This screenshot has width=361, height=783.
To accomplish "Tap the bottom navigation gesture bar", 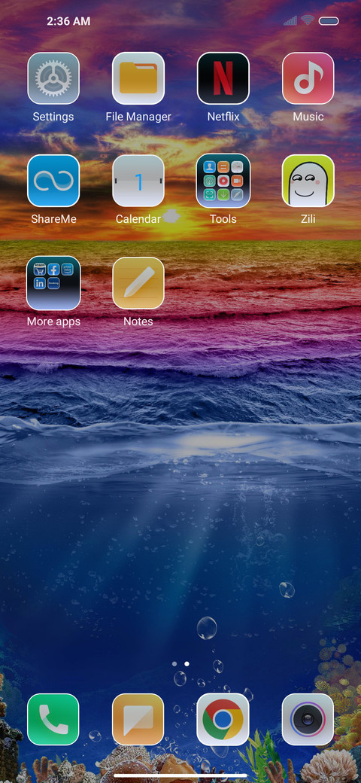I will click(180, 776).
